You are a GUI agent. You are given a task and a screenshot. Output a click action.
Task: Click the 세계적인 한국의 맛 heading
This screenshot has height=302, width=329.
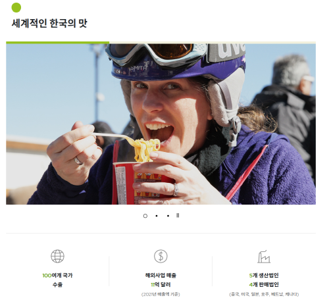click(x=49, y=23)
